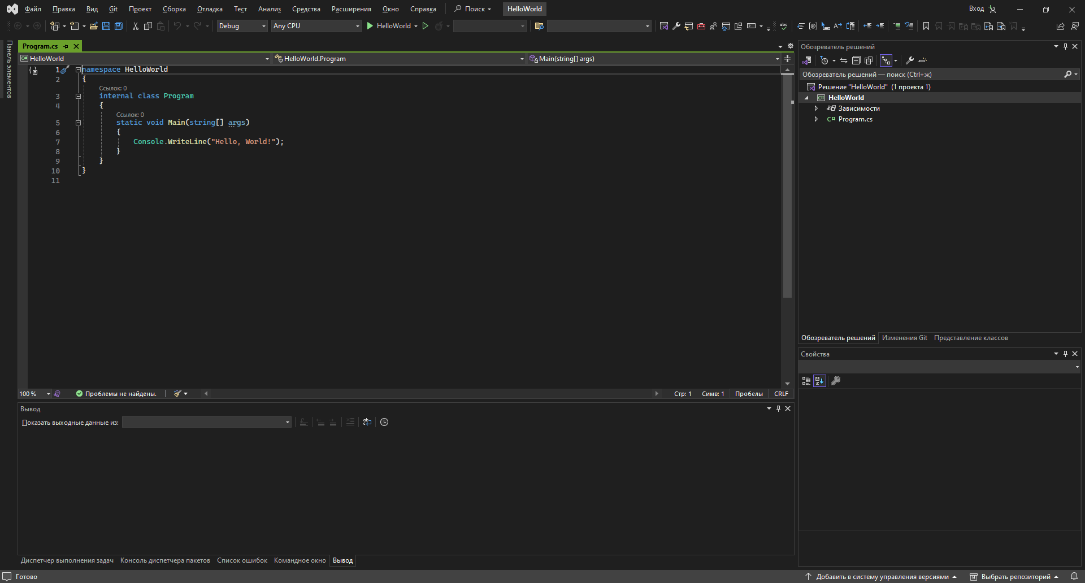Switch to the Изменения Git tab

pos(905,338)
